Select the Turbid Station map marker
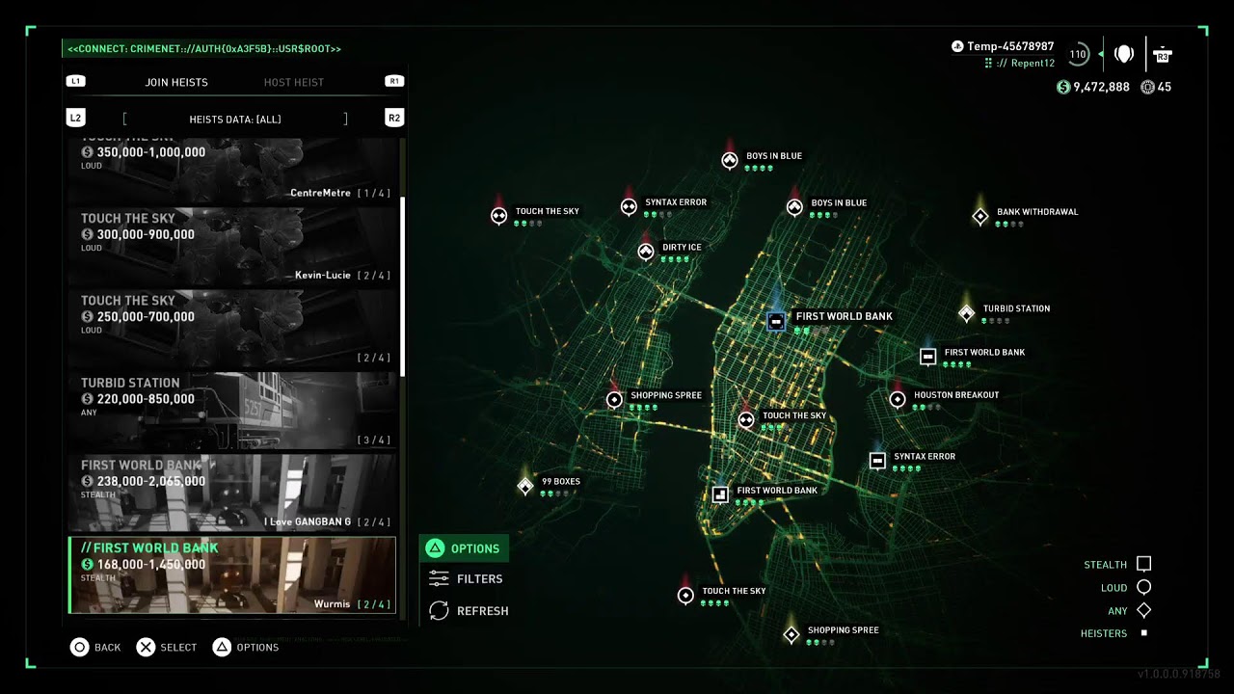The image size is (1234, 694). pos(967,313)
